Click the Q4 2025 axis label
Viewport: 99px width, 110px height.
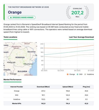tap(77, 71)
